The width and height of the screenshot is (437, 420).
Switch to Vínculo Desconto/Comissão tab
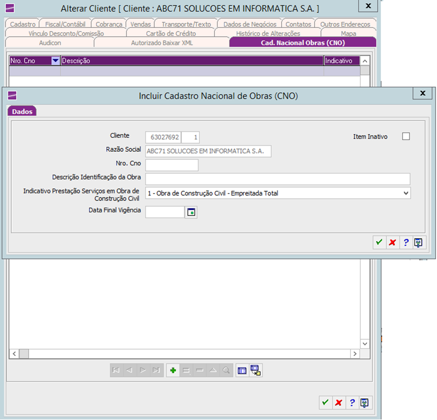[x=66, y=33]
